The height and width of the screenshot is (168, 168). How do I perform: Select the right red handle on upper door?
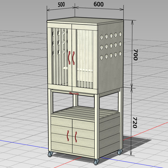[73, 58]
